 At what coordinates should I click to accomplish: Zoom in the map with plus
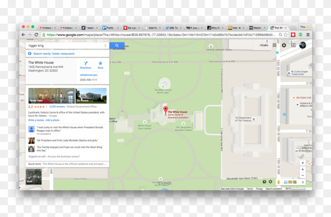point(303,170)
